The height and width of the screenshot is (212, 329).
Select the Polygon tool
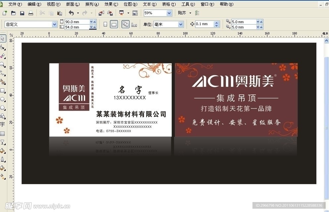tap(3, 108)
